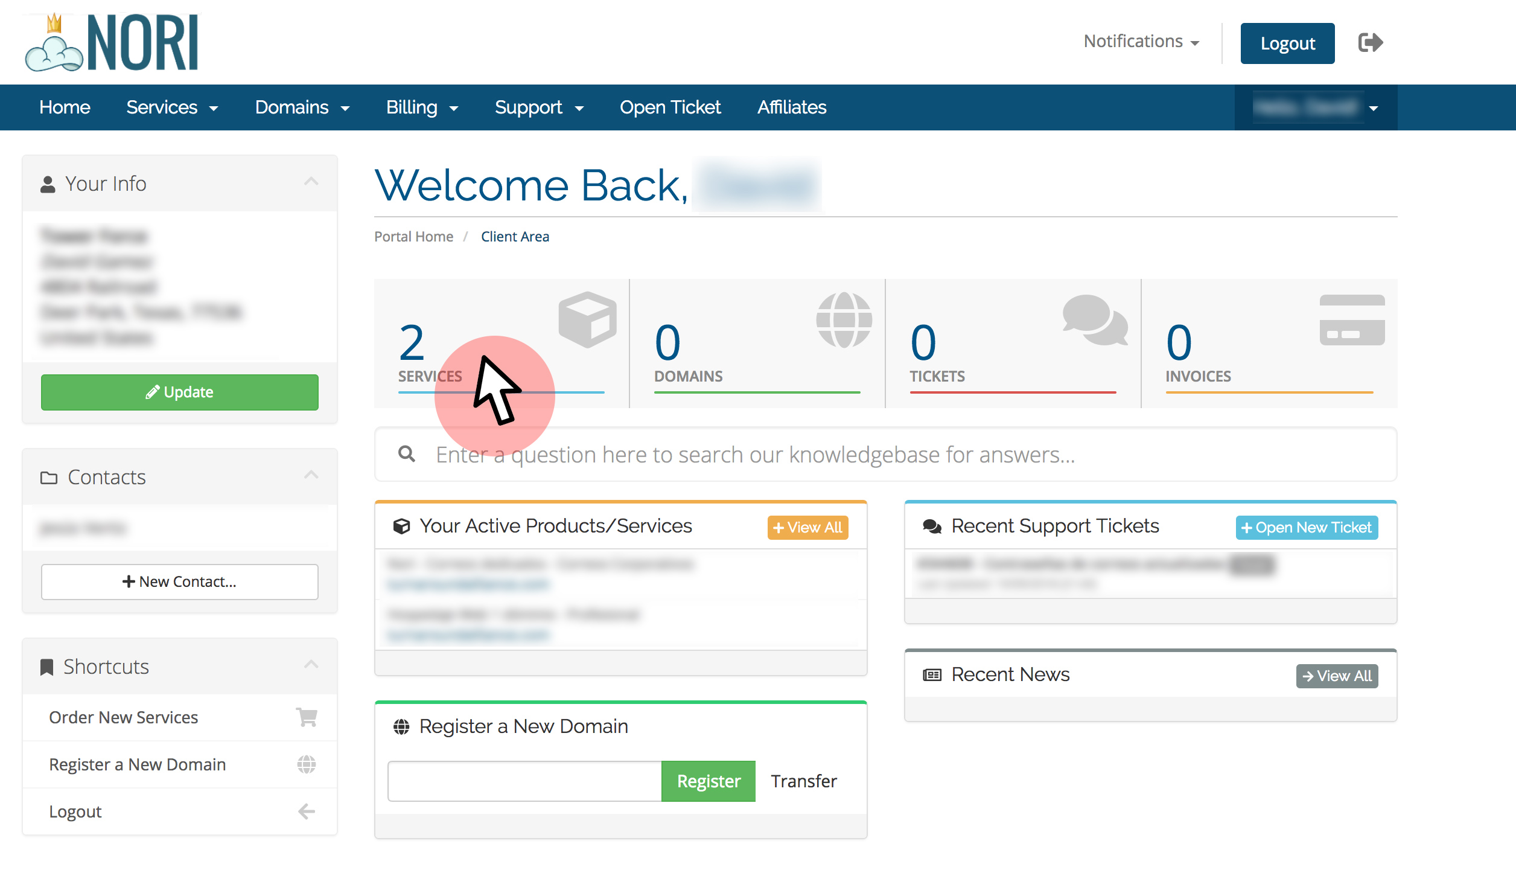The height and width of the screenshot is (896, 1516).
Task: Click the globe icon in the Domains tile
Action: pyautogui.click(x=844, y=319)
